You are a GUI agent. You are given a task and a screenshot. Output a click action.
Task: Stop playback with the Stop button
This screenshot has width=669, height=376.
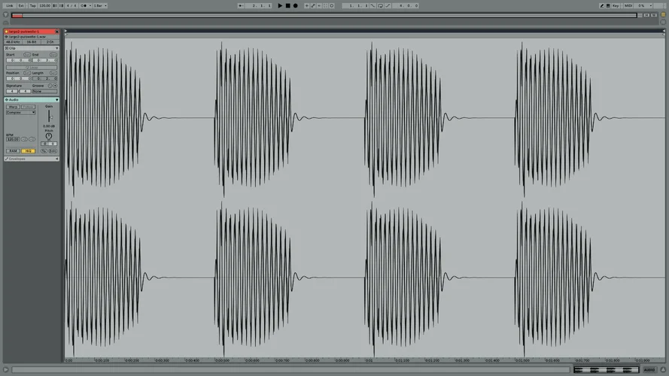point(288,5)
